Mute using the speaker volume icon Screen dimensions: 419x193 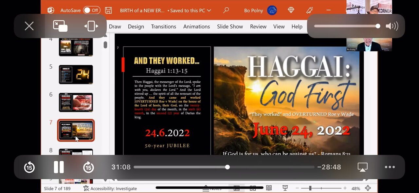pyautogui.click(x=392, y=26)
